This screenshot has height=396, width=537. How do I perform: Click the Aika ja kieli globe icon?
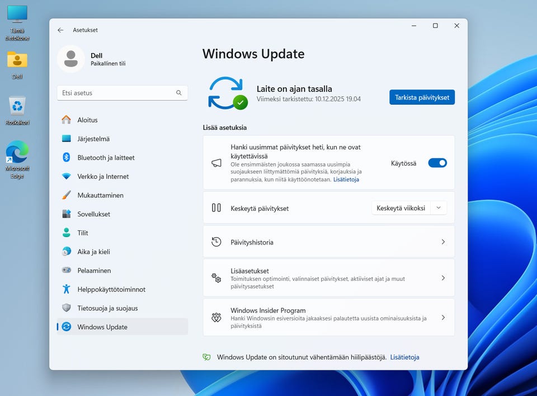(x=67, y=252)
